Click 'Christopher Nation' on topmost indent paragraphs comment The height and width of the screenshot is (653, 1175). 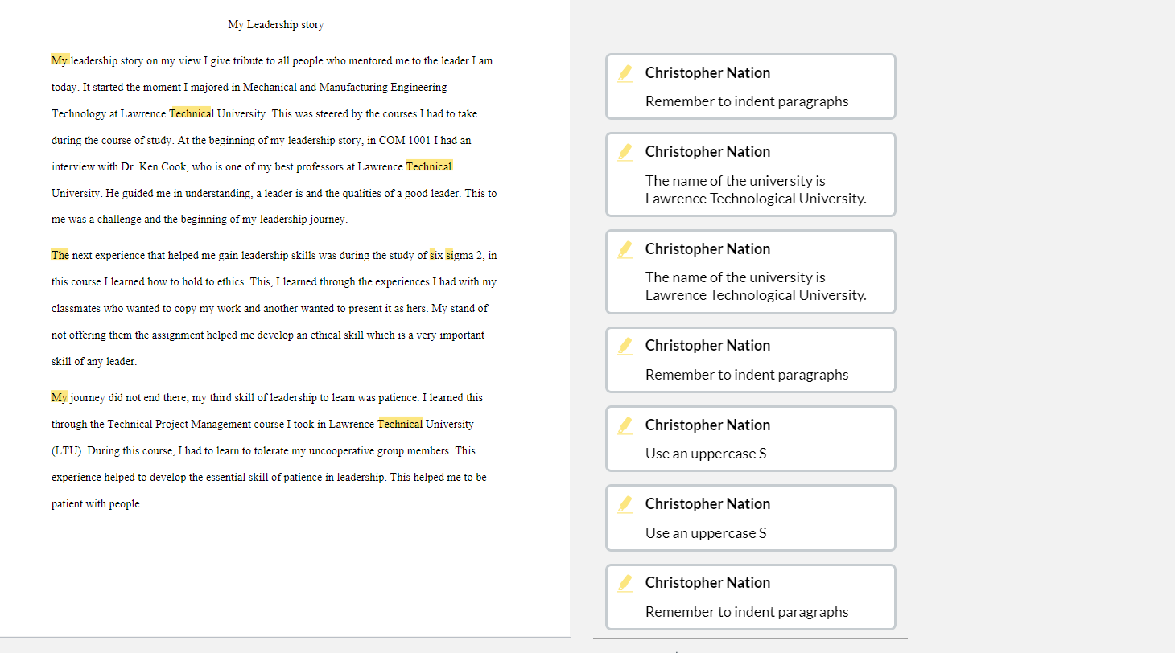(707, 73)
